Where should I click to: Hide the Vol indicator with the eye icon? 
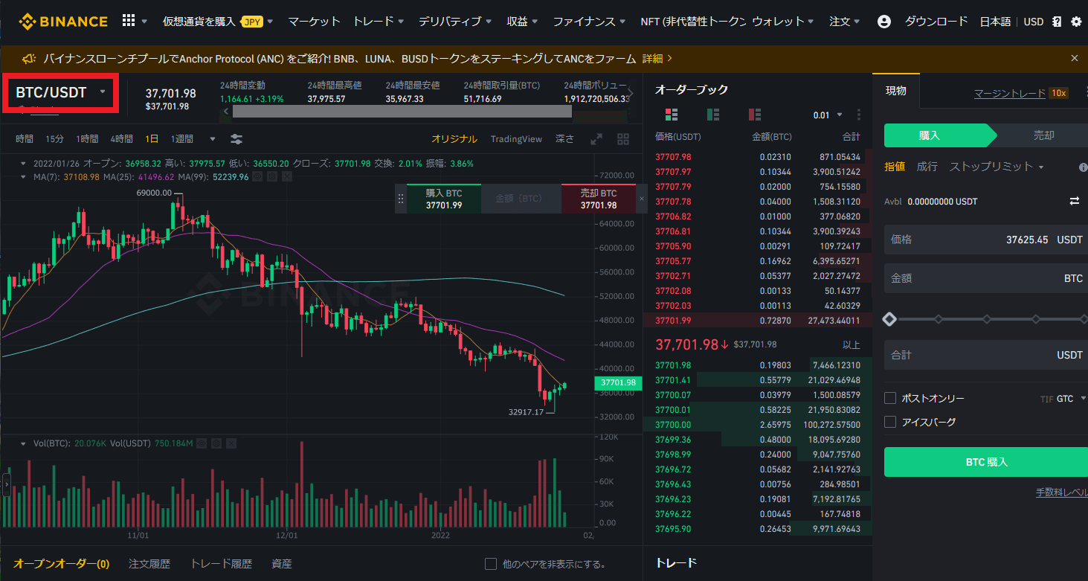202,443
